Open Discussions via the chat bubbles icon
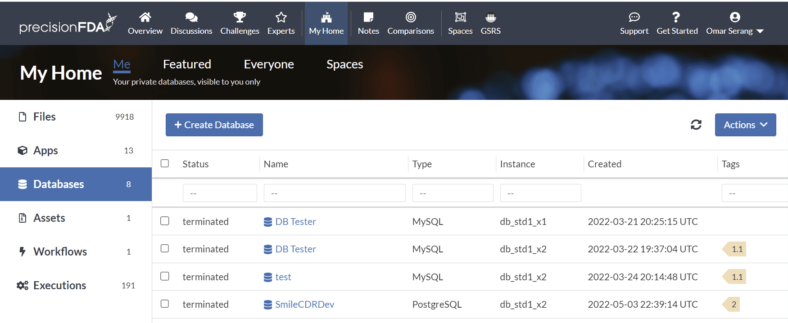This screenshot has width=788, height=323. pyautogui.click(x=191, y=18)
